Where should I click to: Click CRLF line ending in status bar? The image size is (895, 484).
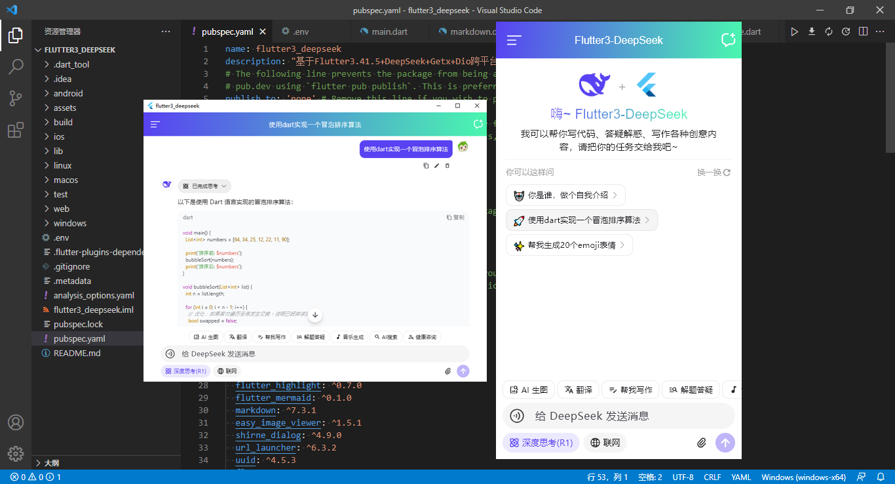click(712, 477)
